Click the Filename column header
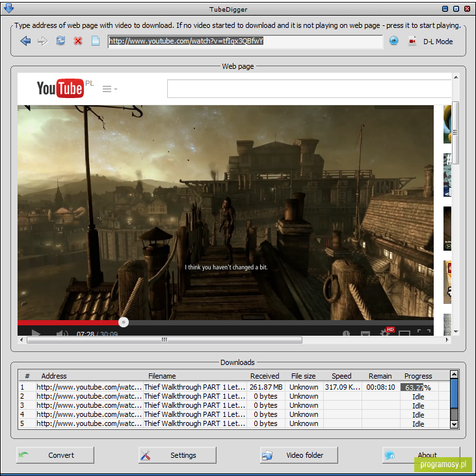 [x=162, y=376]
